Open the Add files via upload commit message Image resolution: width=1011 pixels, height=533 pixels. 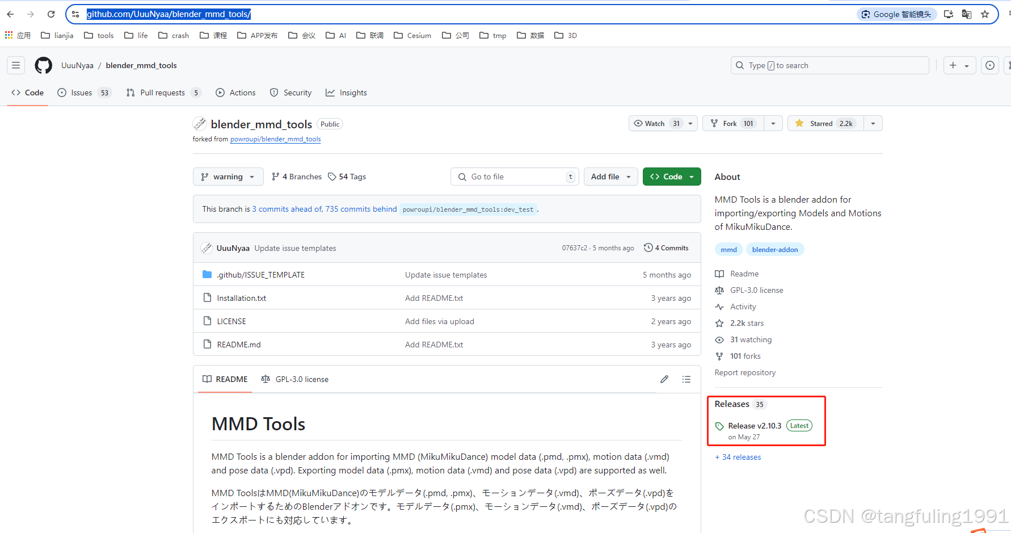[440, 321]
